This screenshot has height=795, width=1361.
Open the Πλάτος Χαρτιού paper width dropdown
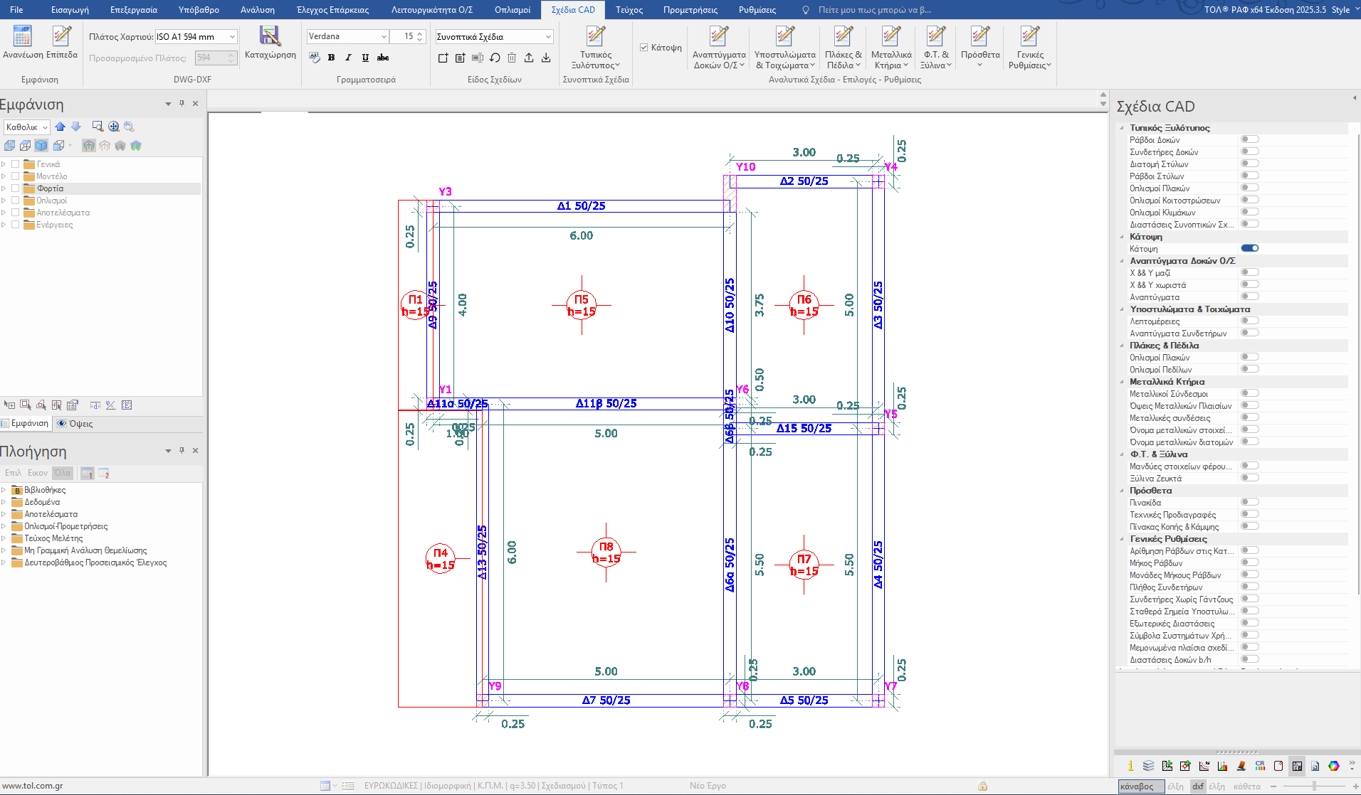[x=232, y=36]
